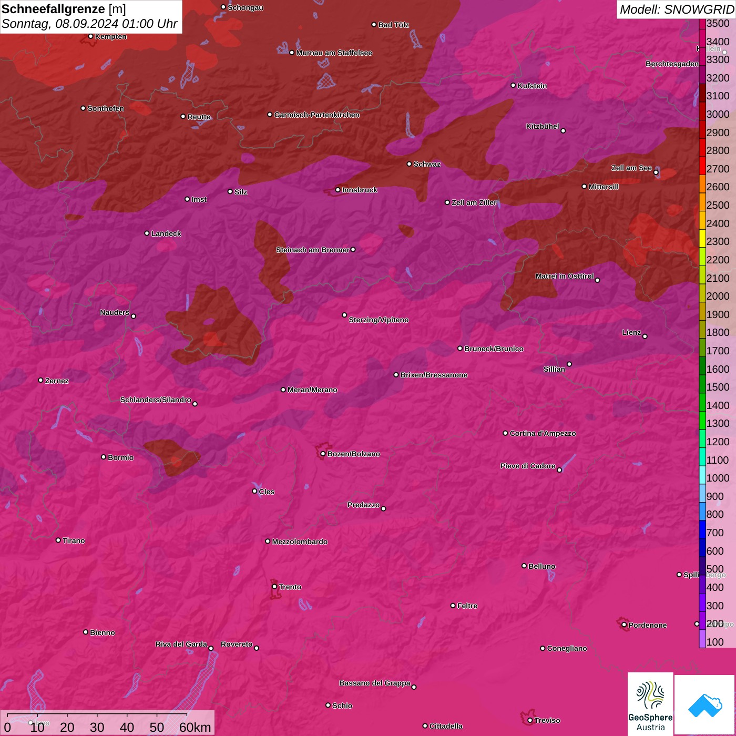Click the Pordenone marker dot
The image size is (736, 736).
(624, 625)
